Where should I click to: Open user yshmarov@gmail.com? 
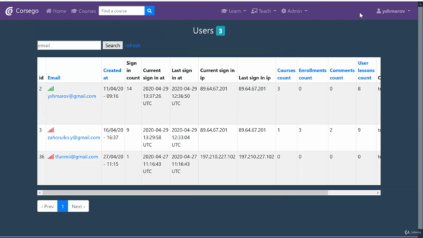coord(72,96)
